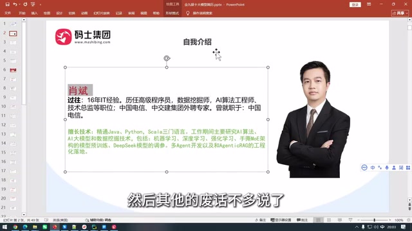412x231 pixels.
Task: Click the microphone voice input icon in IME toolbar
Action: (387, 167)
